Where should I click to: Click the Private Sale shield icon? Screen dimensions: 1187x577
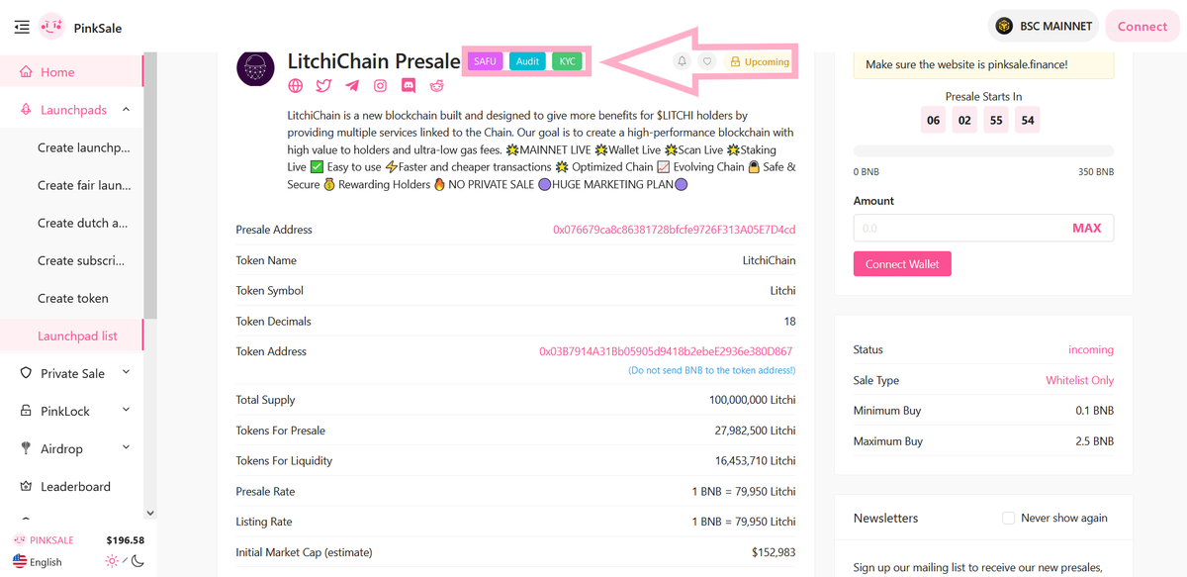click(x=27, y=373)
